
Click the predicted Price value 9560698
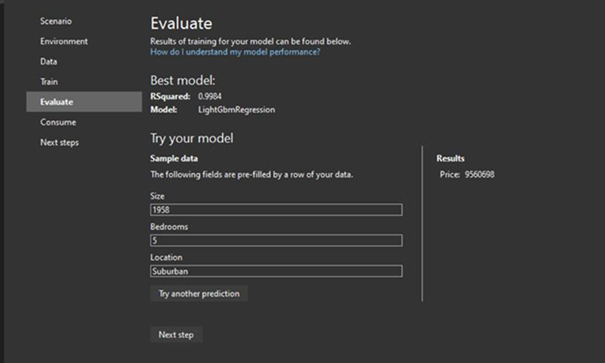tap(479, 175)
